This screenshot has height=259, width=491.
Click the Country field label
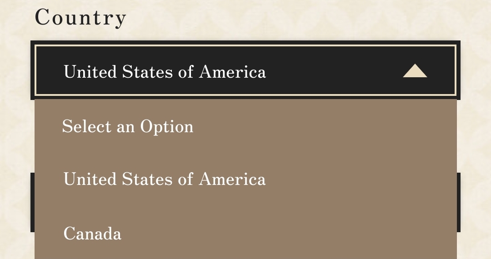(x=80, y=18)
